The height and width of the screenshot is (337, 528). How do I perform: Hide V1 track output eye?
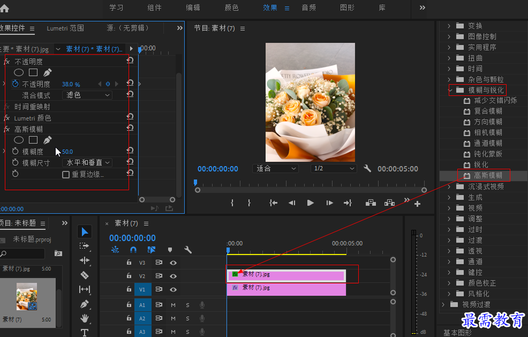click(173, 289)
